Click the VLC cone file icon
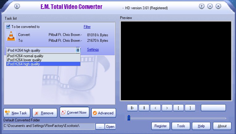Viewport: 236px width, 134px height. pyautogui.click(x=11, y=36)
